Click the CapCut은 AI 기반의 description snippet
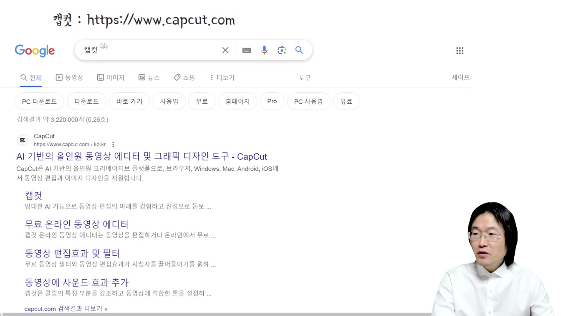The image size is (561, 316). click(x=147, y=173)
